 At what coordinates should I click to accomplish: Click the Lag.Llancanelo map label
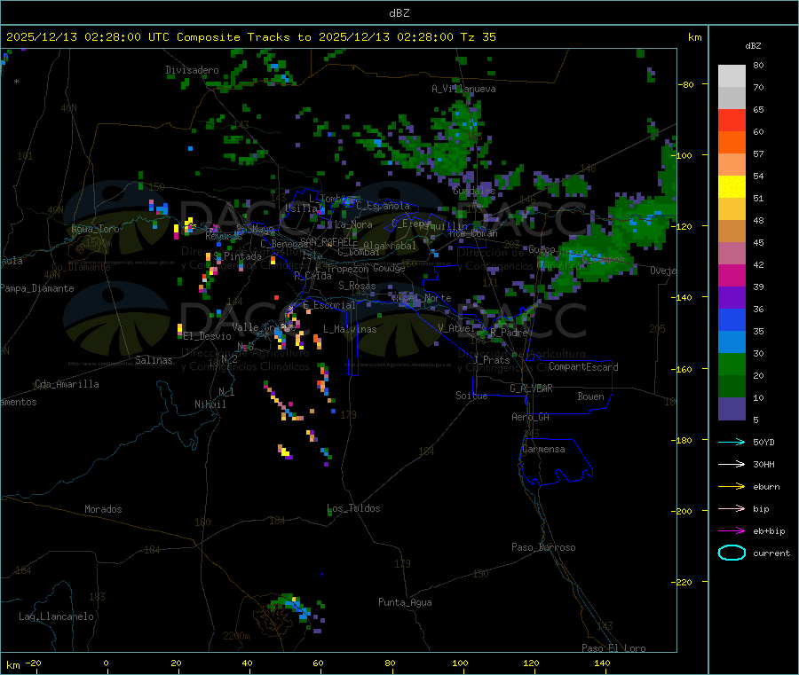click(x=56, y=616)
